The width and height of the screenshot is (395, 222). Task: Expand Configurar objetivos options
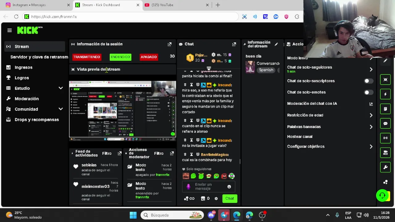click(x=371, y=146)
